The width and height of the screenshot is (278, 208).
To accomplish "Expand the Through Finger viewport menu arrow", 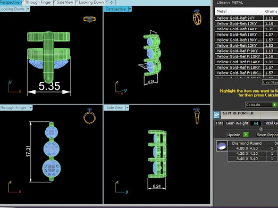I will pyautogui.click(x=30, y=108).
